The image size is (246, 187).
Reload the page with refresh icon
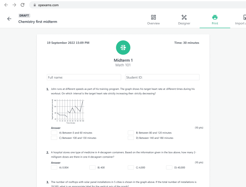[23, 5]
